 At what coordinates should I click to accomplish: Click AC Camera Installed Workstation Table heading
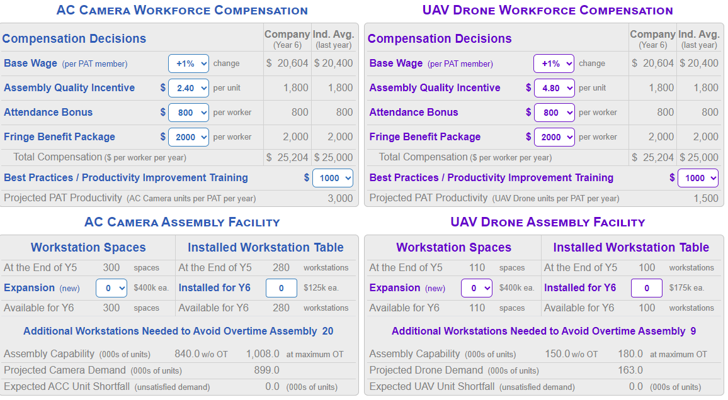[x=266, y=248]
